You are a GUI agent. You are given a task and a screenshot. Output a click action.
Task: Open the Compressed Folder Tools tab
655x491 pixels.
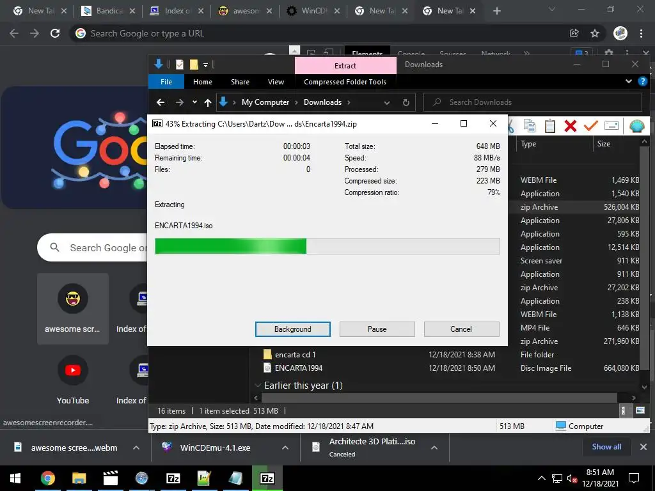pyautogui.click(x=345, y=82)
